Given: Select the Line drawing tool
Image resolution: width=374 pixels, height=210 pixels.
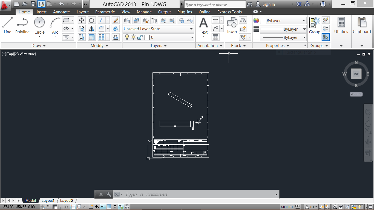Looking at the screenshot, I should [x=7, y=25].
